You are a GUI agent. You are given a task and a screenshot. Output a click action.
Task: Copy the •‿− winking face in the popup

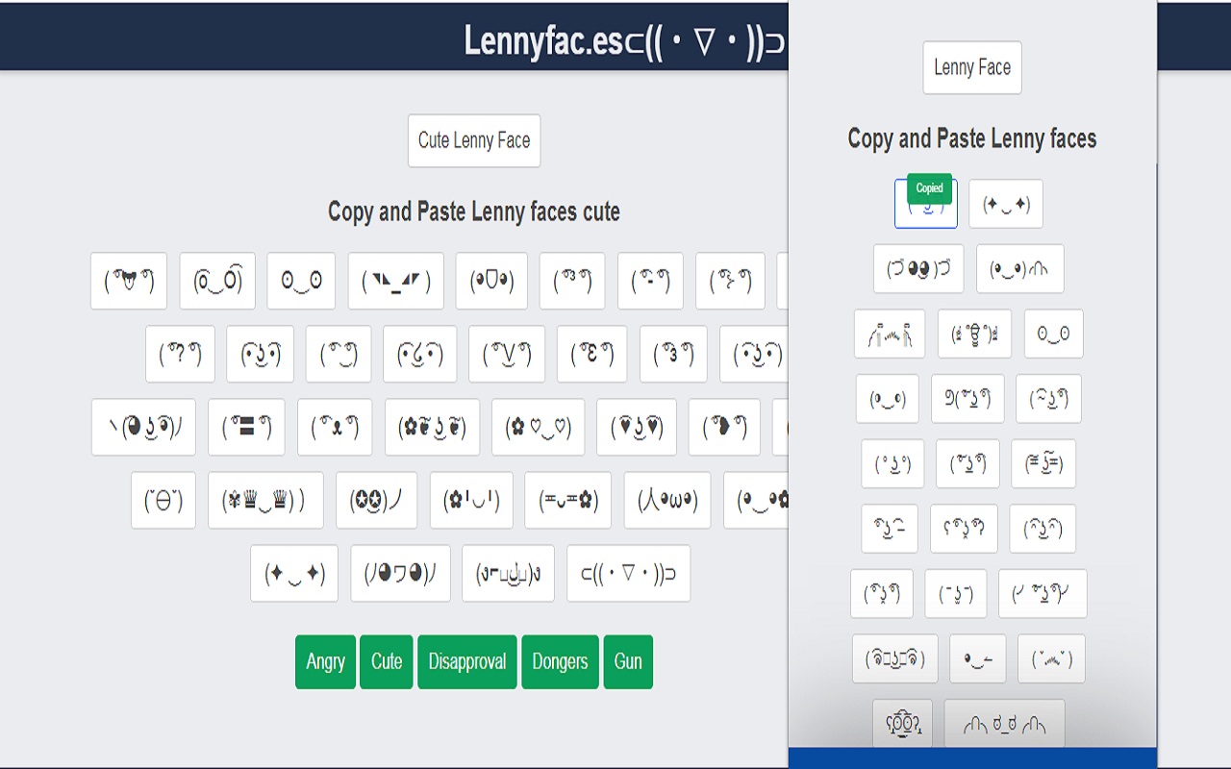coord(978,658)
